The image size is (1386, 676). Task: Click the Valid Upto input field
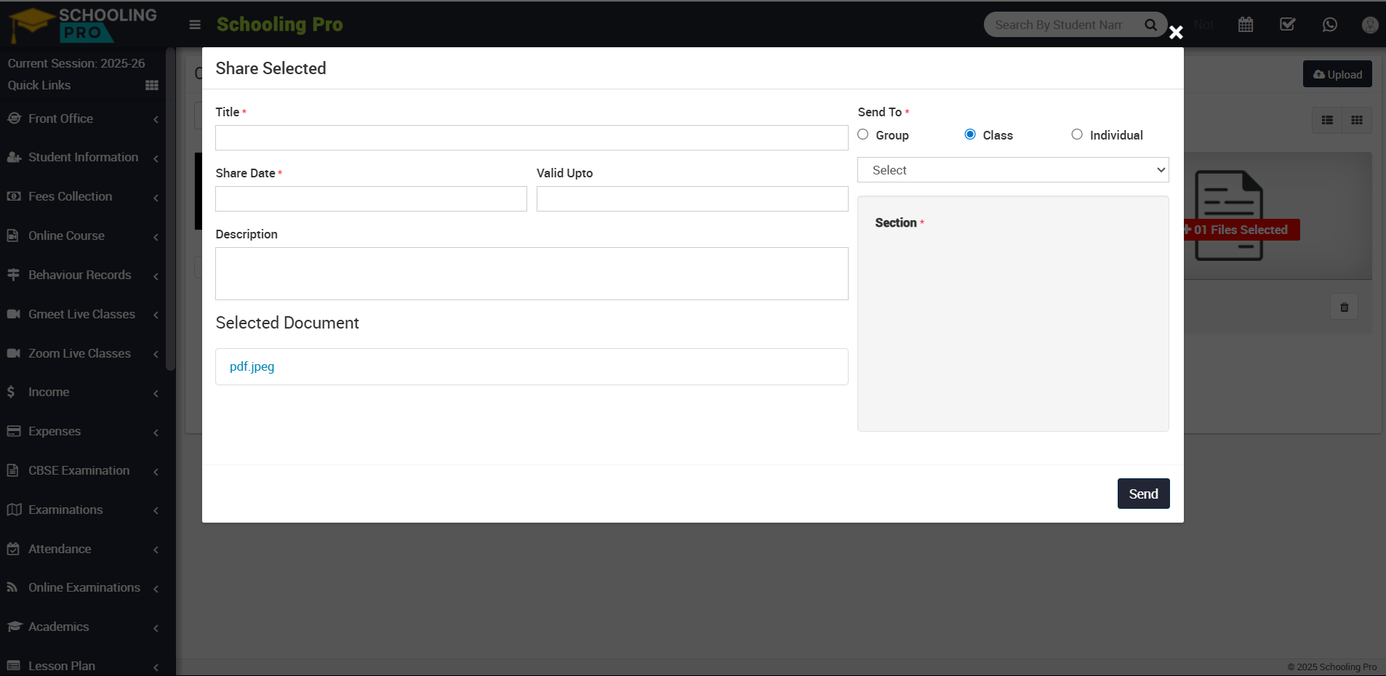pos(692,198)
